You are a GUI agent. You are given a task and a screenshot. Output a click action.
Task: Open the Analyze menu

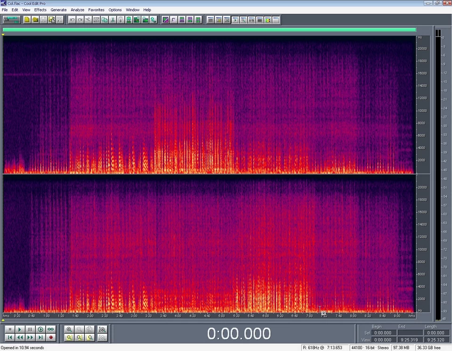tap(77, 10)
